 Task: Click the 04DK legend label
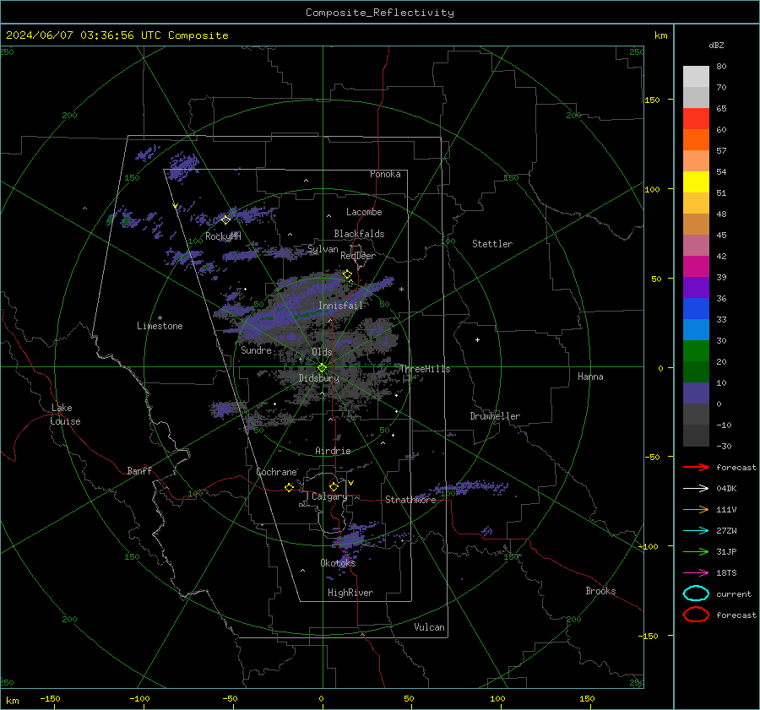tap(726, 489)
